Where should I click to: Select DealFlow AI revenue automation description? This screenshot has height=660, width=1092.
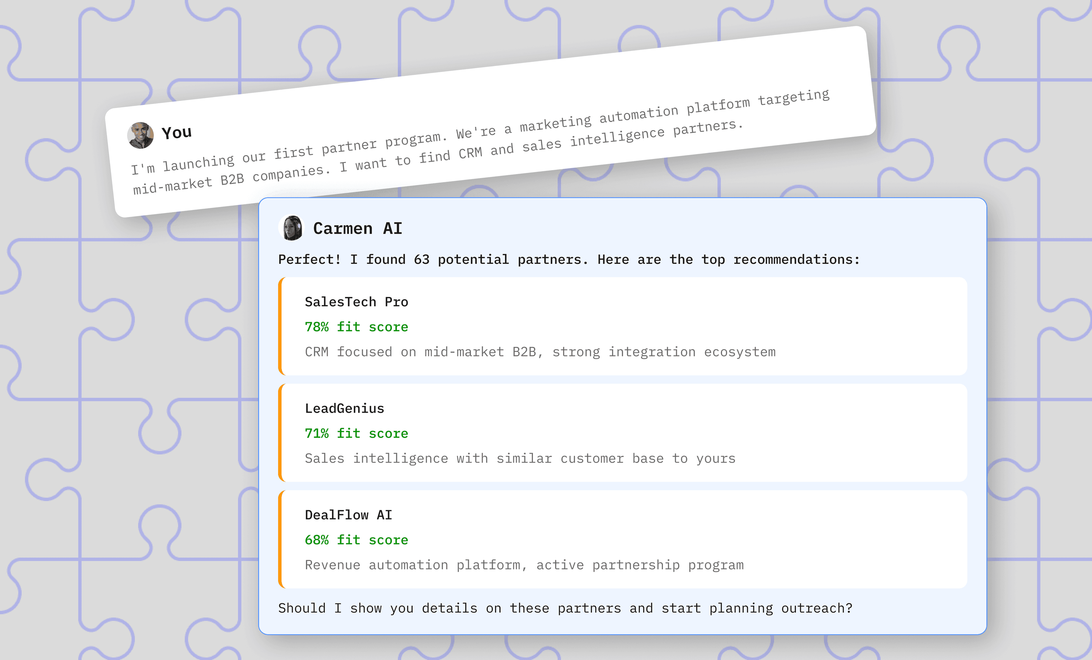524,565
